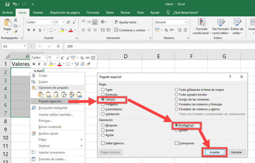
Task: Check the Saltar blancos checkbox
Action: (x=103, y=143)
